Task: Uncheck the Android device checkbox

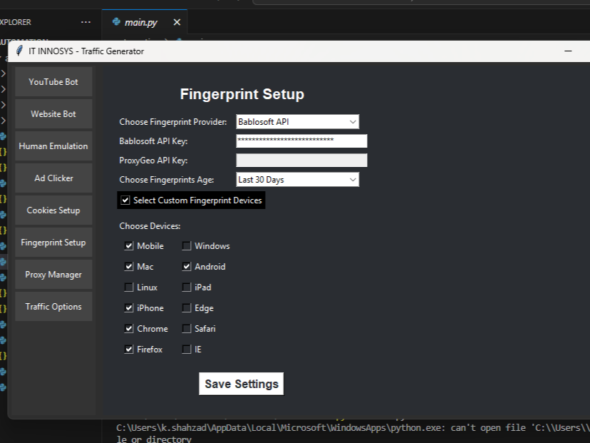Action: (x=187, y=267)
